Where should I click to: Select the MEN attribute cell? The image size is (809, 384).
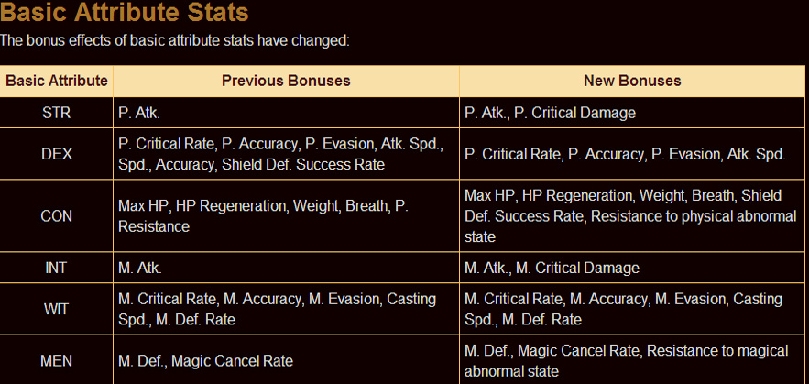57,360
